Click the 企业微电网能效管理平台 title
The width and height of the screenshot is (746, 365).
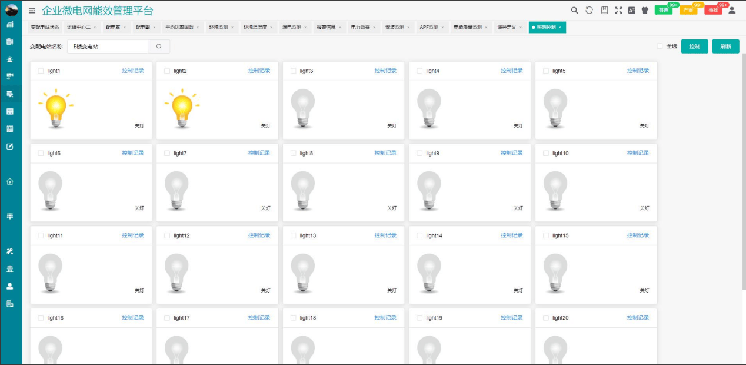coord(98,11)
